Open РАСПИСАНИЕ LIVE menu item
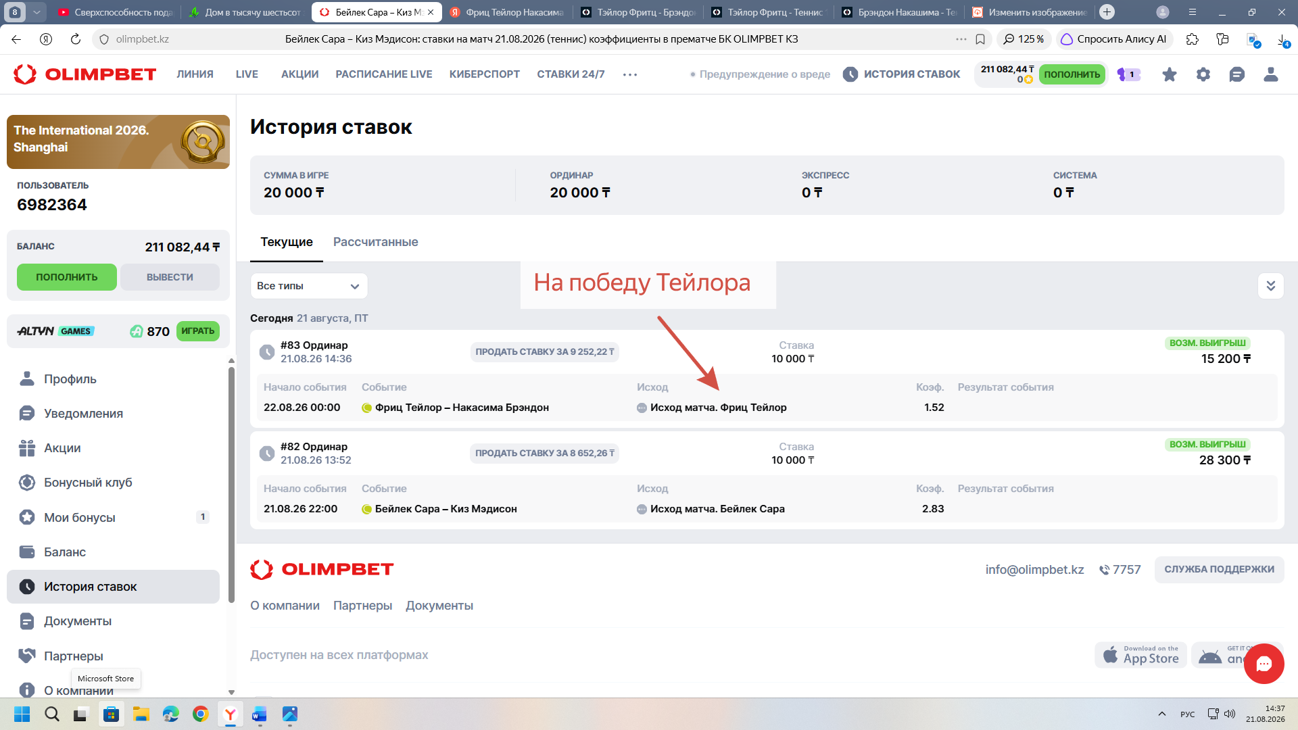The width and height of the screenshot is (1298, 730). coord(384,74)
